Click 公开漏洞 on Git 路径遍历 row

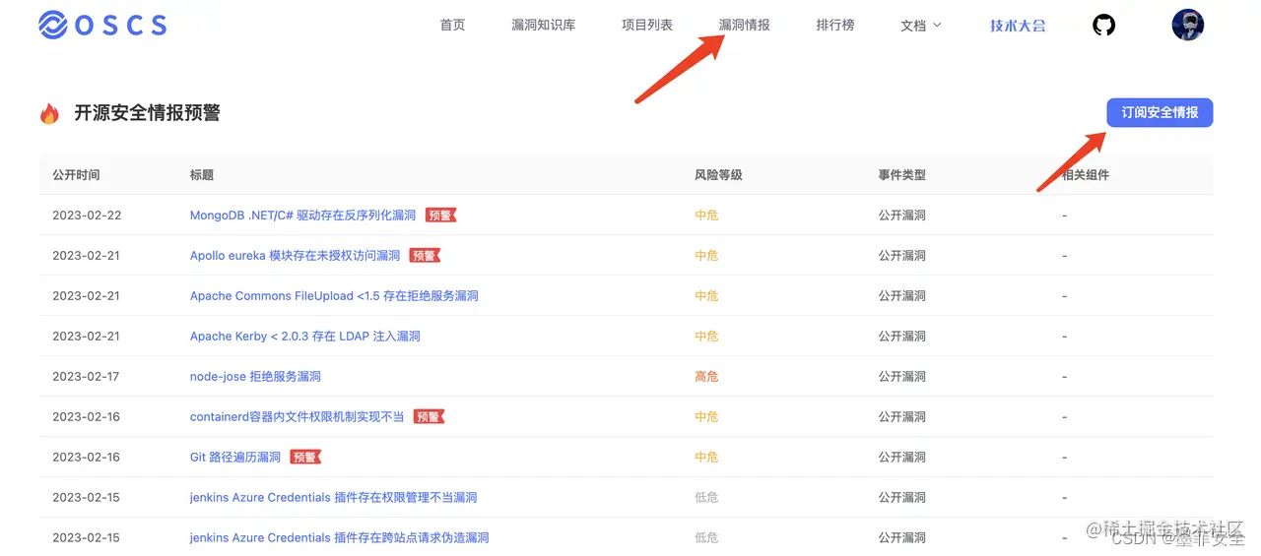click(902, 457)
